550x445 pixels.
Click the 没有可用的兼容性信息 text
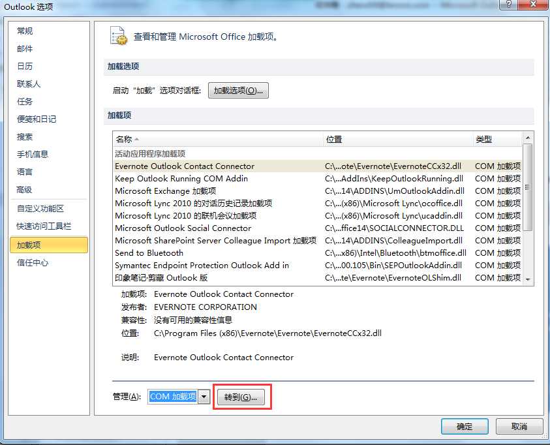[193, 320]
